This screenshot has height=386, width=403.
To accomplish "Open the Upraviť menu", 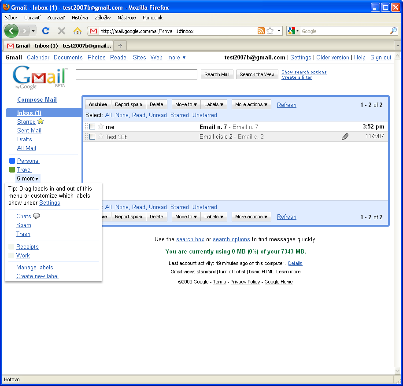I will 33,18.
